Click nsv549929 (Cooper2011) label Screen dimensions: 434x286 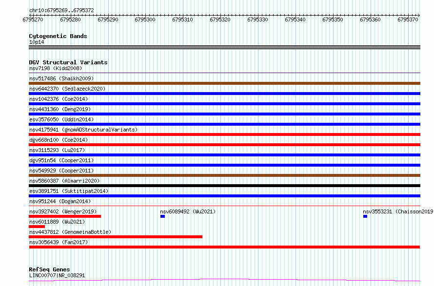point(61,171)
